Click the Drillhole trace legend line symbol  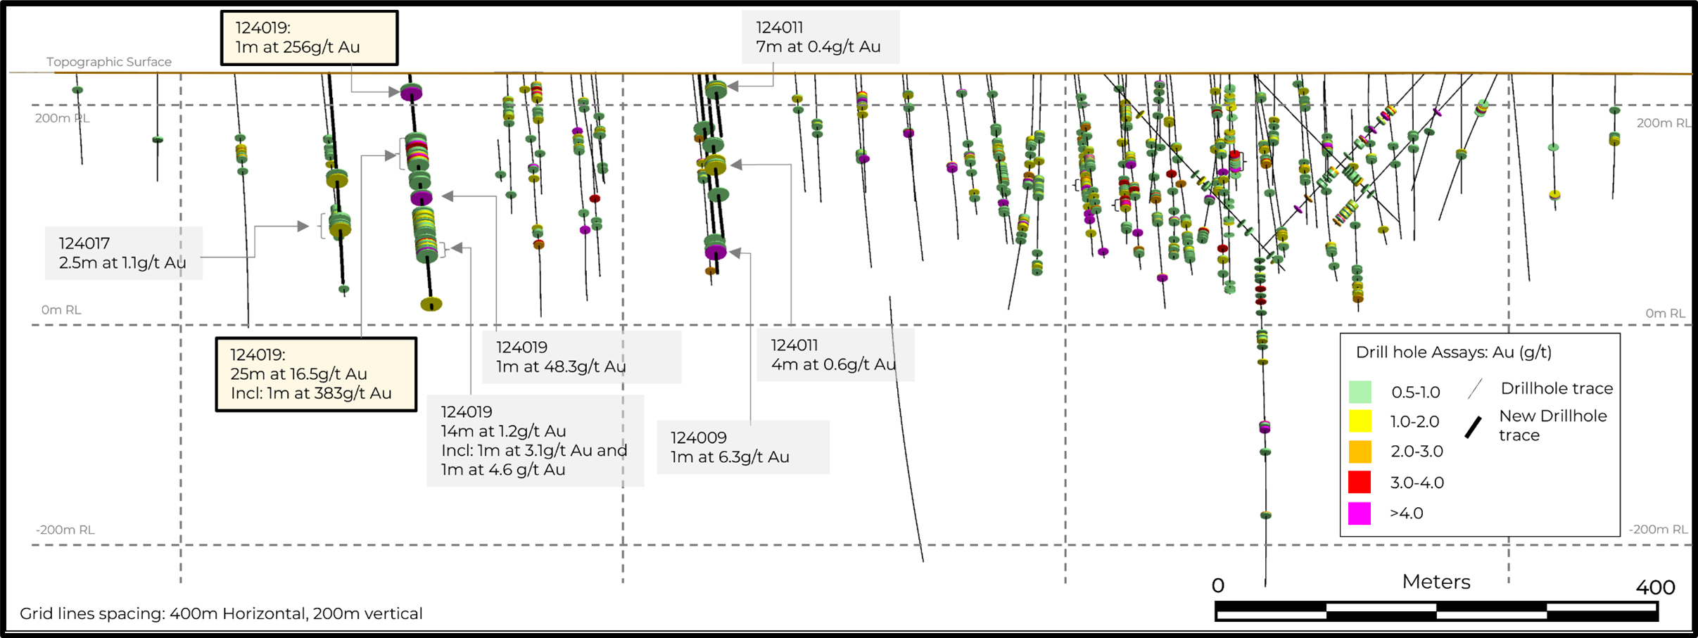[1476, 388]
